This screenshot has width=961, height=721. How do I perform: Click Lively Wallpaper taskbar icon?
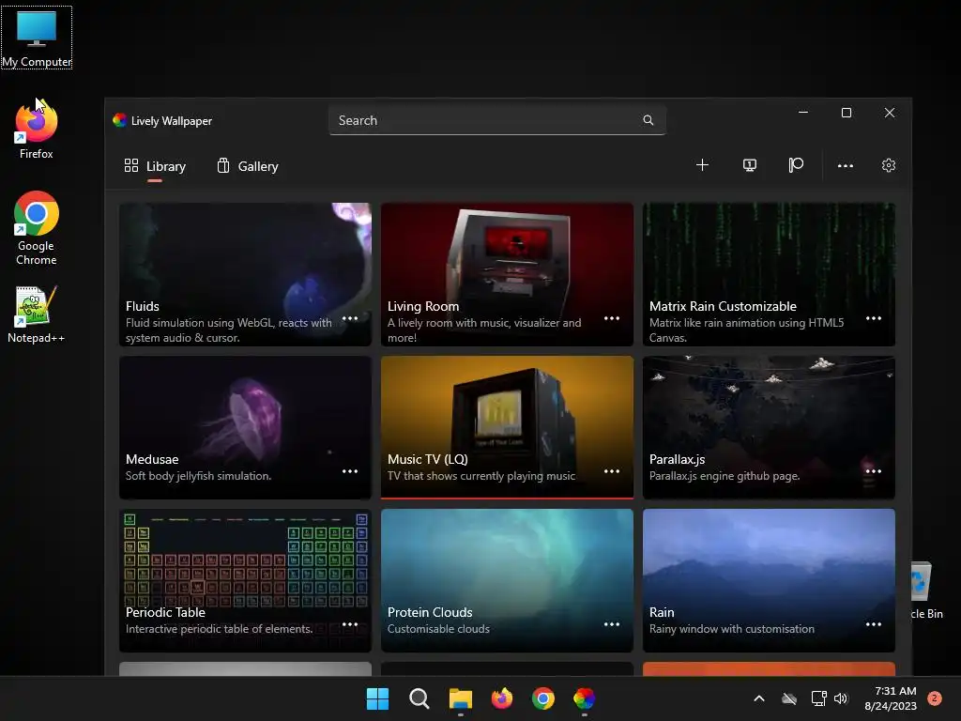pos(584,698)
